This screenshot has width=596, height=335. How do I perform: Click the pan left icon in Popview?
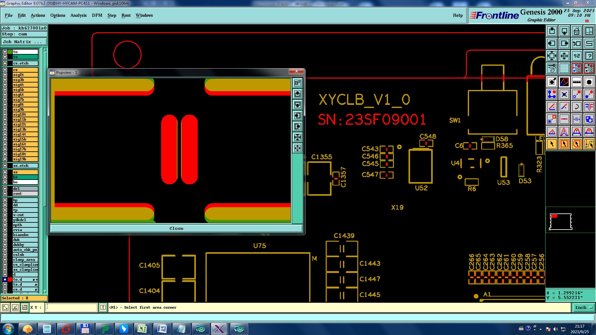tap(297, 116)
